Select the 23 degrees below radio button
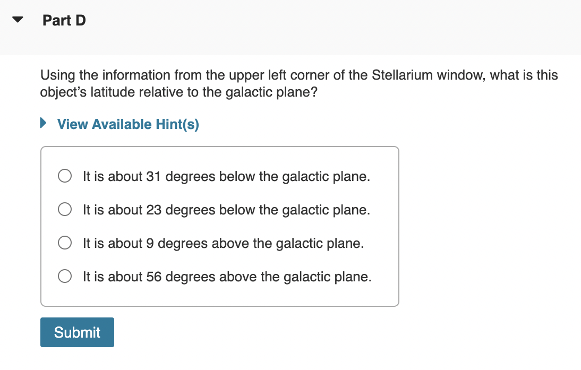The image size is (581, 370). [x=65, y=209]
